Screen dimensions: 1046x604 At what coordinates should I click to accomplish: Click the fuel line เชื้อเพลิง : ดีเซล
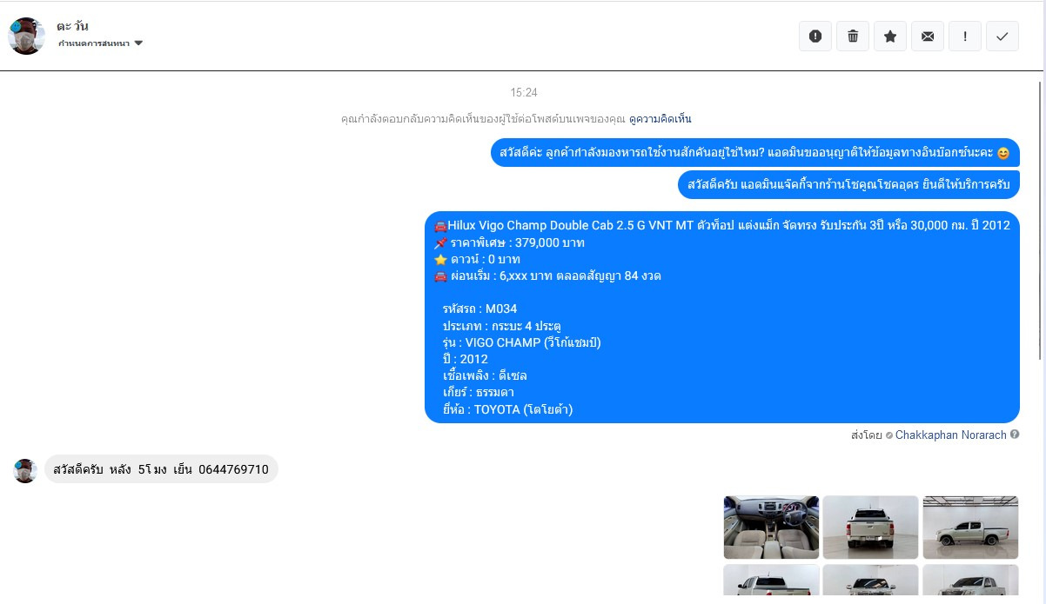point(485,375)
